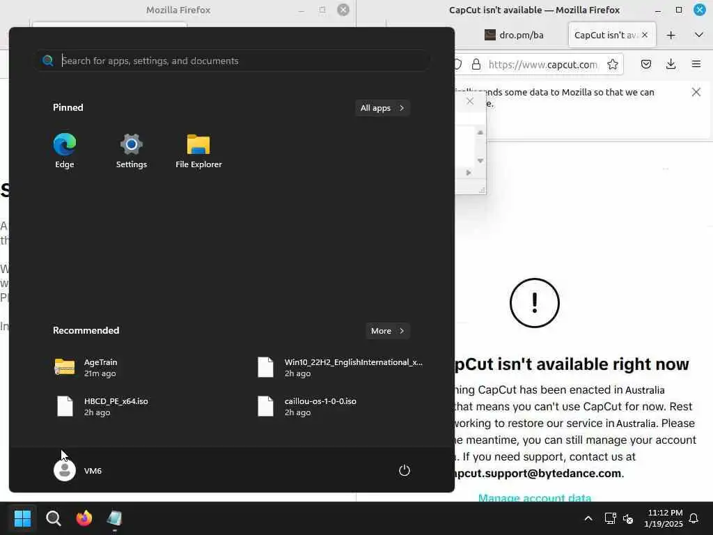Open Firefox from the taskbar
The height and width of the screenshot is (535, 713).
tap(84, 518)
